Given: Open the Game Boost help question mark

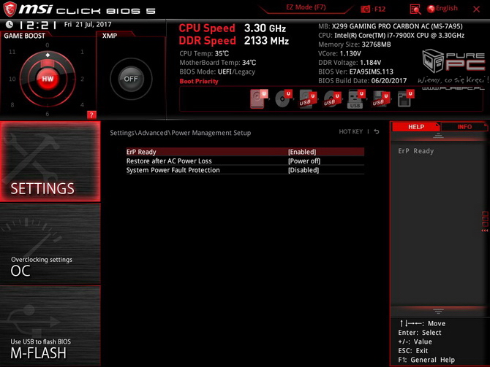Looking at the screenshot, I should [91, 115].
